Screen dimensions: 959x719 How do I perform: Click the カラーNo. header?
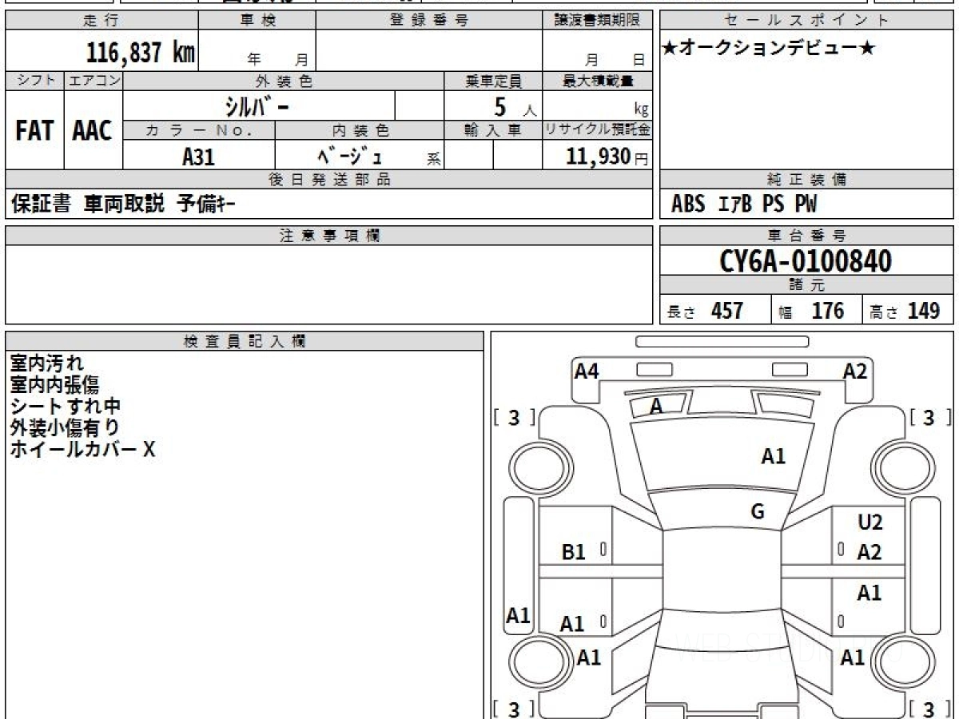(199, 130)
